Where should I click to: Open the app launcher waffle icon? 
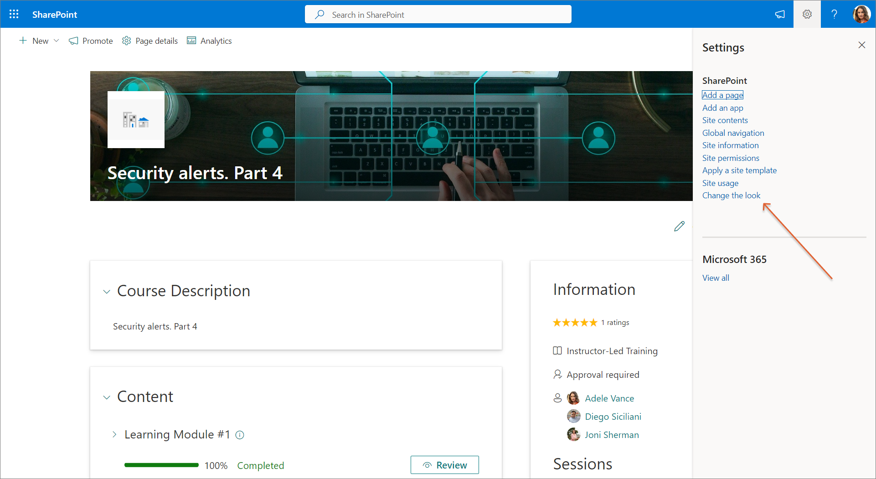click(14, 14)
